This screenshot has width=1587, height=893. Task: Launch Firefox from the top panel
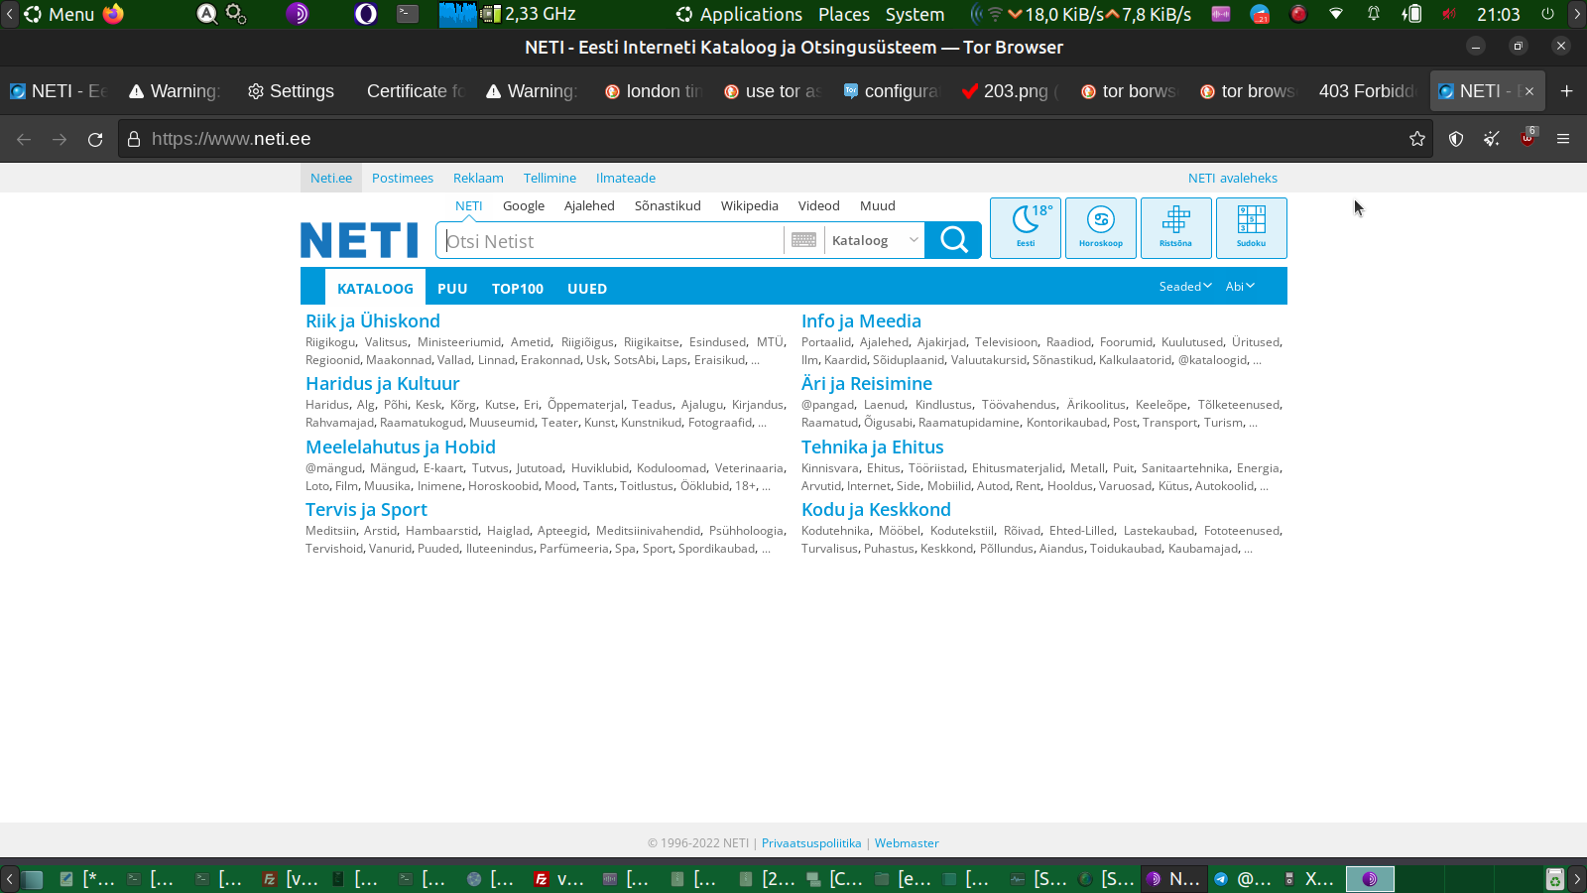tap(113, 14)
